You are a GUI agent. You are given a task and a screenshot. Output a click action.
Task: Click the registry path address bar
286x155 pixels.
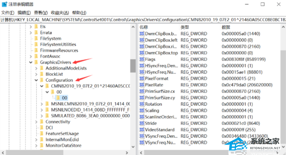(x=143, y=20)
